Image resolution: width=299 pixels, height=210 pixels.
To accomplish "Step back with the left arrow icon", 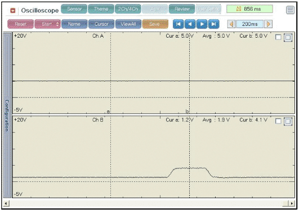I will coord(190,24).
